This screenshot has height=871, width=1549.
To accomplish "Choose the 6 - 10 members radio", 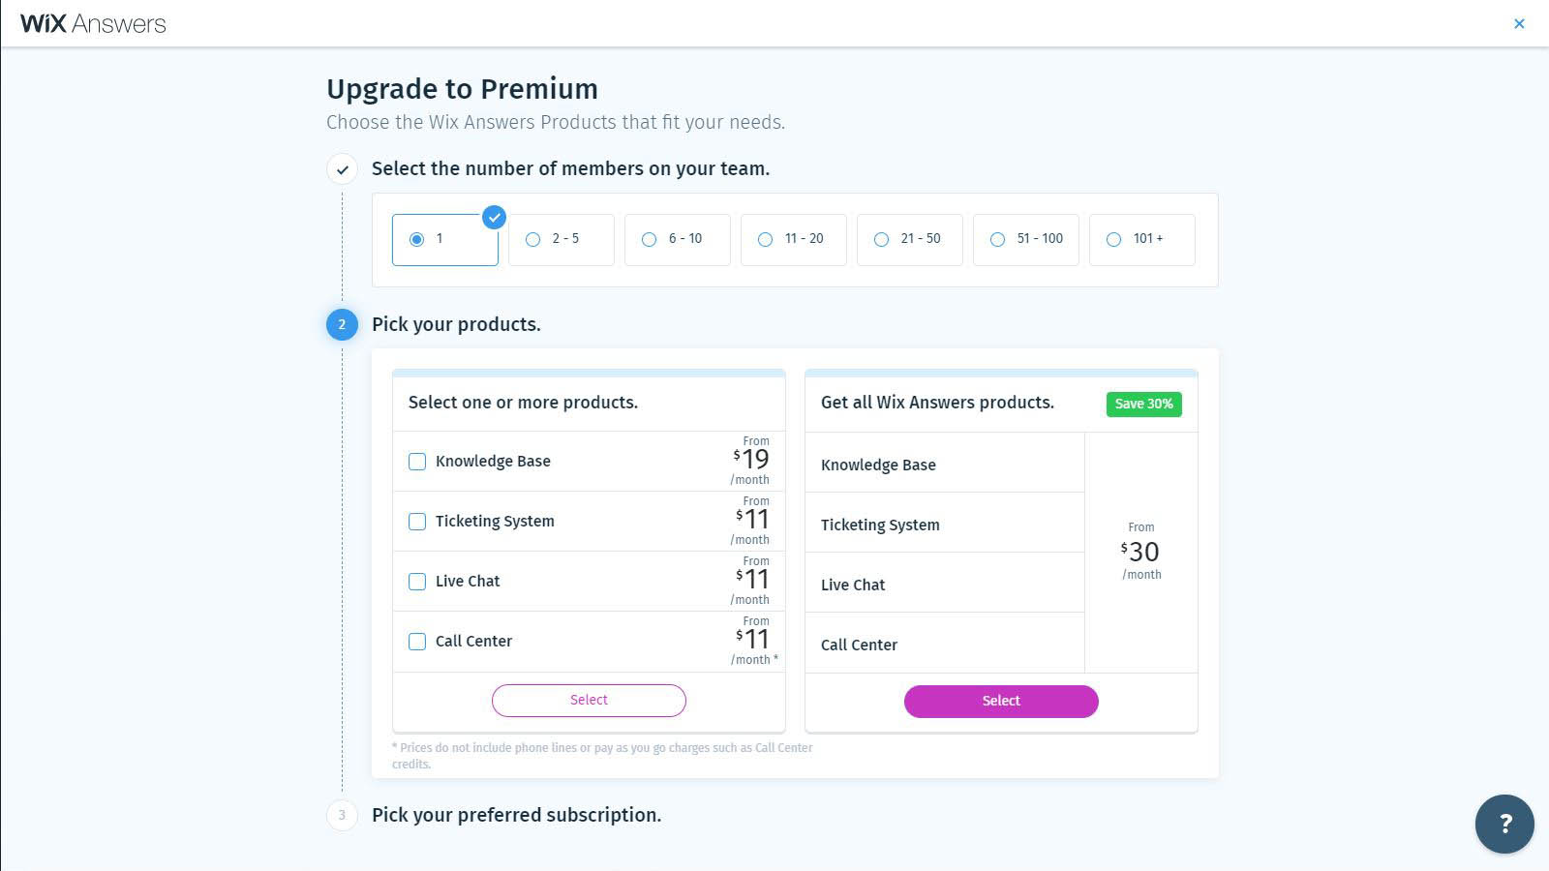I will click(x=677, y=239).
